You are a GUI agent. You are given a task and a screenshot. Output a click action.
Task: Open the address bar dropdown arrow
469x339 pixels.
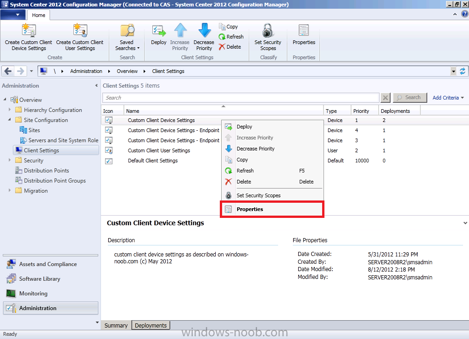point(453,71)
